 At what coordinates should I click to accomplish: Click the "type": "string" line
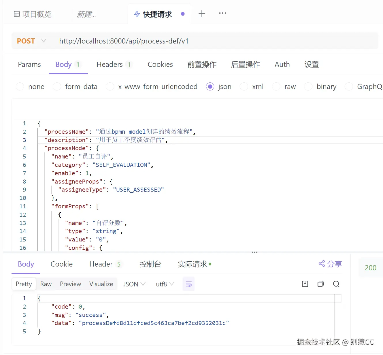pos(94,231)
